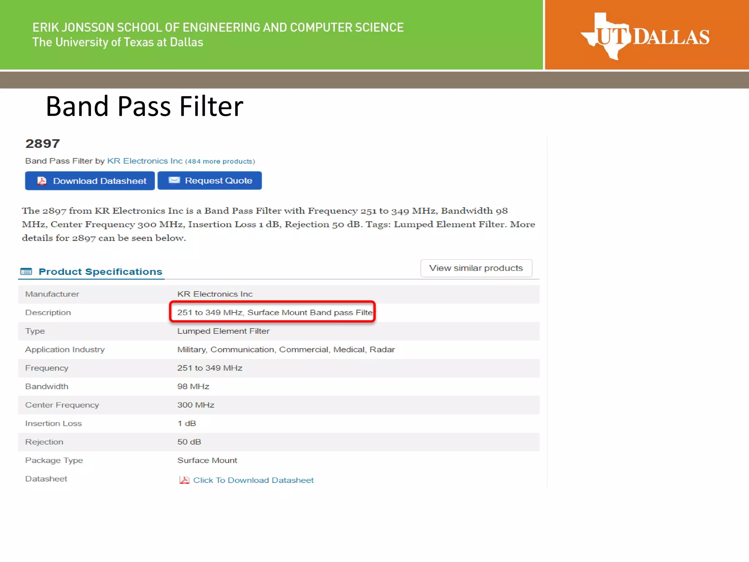Viewport: 749px width, 562px height.
Task: Click the Rejection row label
Action: (x=44, y=442)
